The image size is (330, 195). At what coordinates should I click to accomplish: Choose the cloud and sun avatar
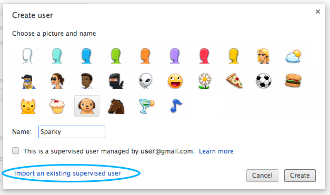(293, 56)
